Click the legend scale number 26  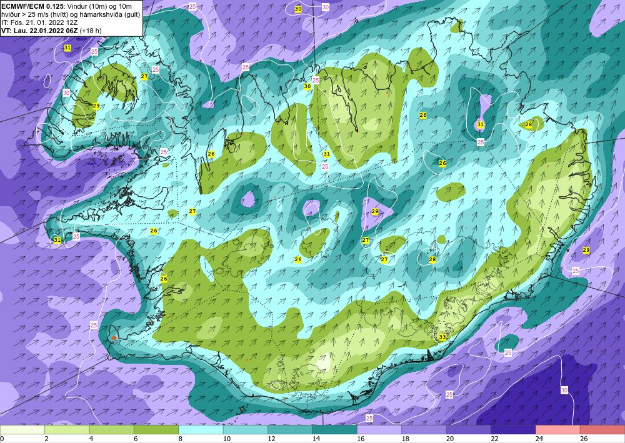(x=584, y=439)
